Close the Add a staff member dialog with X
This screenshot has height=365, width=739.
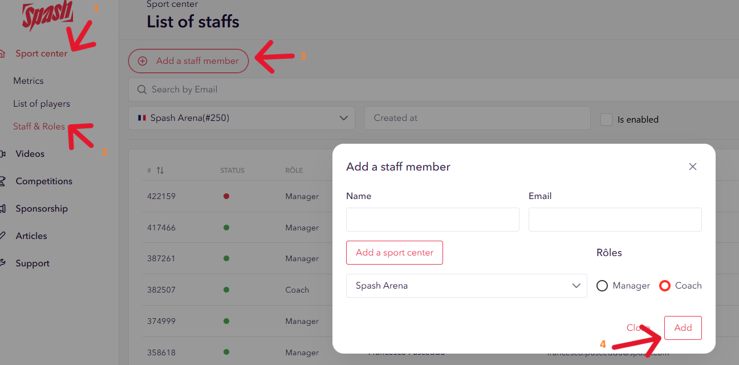[x=692, y=167]
